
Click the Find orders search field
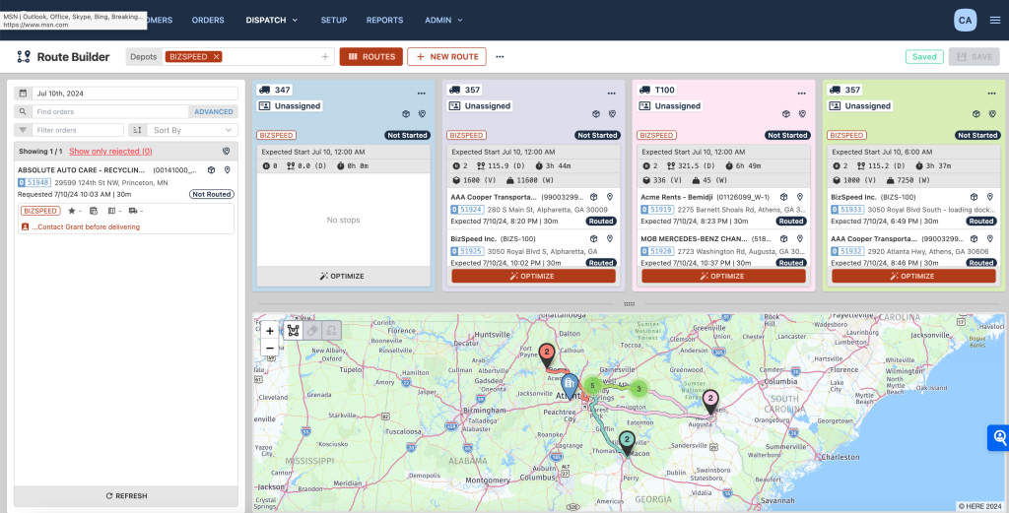110,112
